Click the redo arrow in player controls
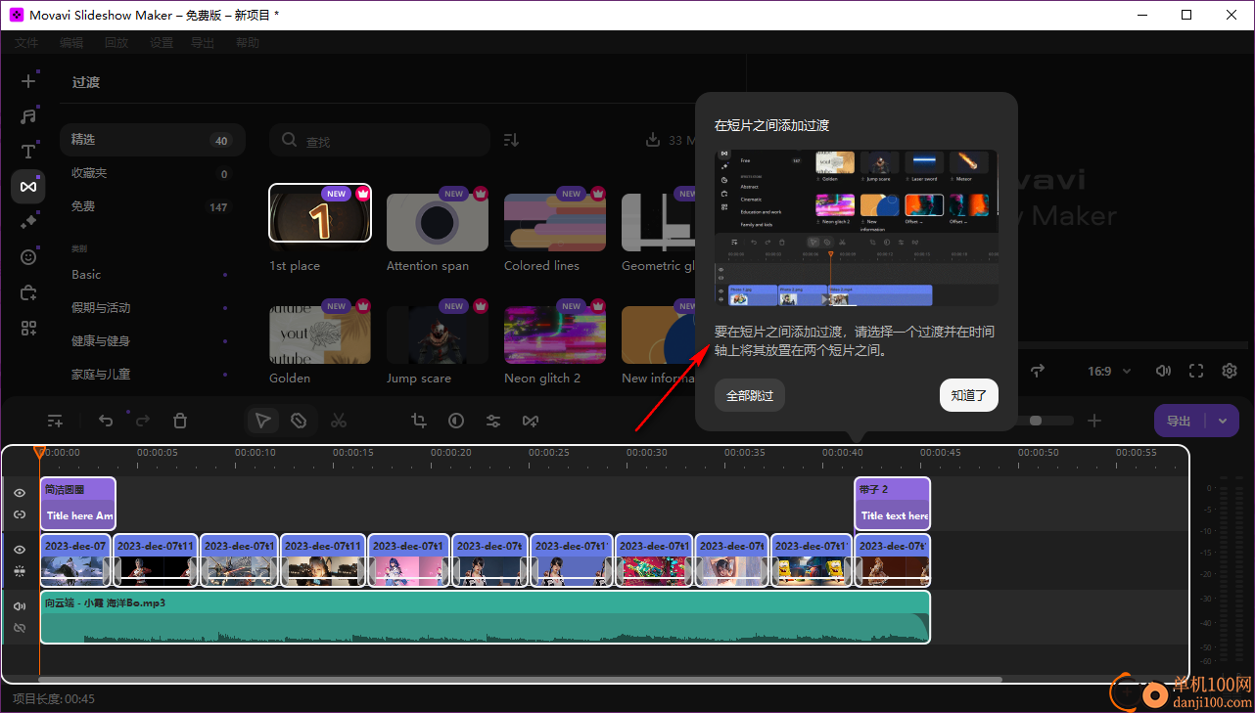The width and height of the screenshot is (1255, 713). 1037,371
